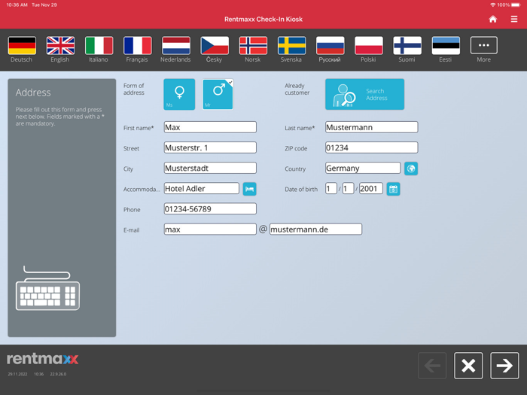Open accommodation list bed icon
This screenshot has height=395, width=527.
(249, 189)
